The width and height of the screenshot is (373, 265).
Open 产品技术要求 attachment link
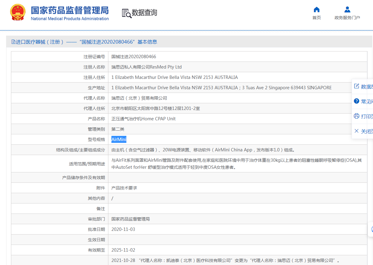[124, 188]
